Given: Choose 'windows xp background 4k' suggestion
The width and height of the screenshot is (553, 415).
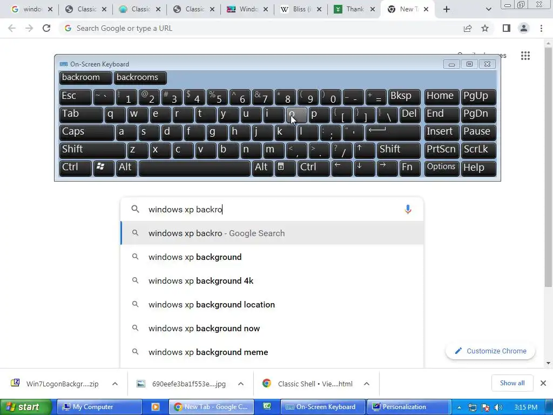Looking at the screenshot, I should click(x=272, y=281).
